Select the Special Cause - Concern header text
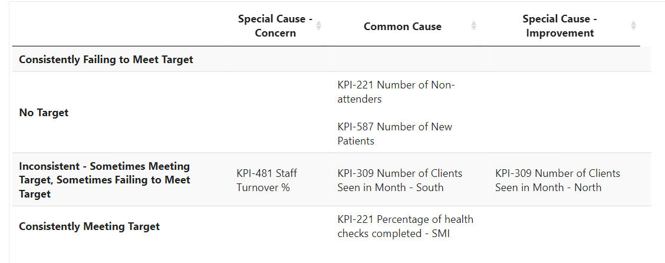 point(275,26)
